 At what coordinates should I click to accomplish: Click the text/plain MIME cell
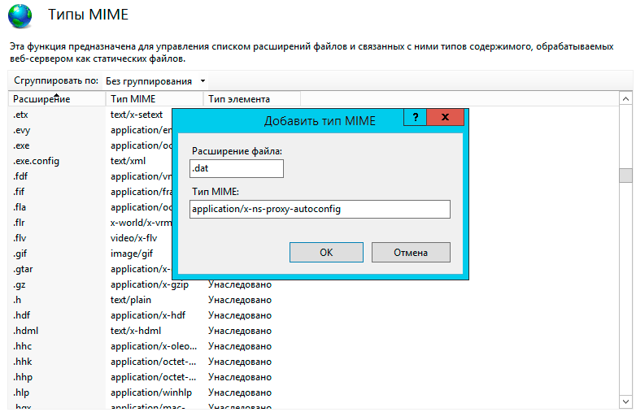click(x=131, y=300)
